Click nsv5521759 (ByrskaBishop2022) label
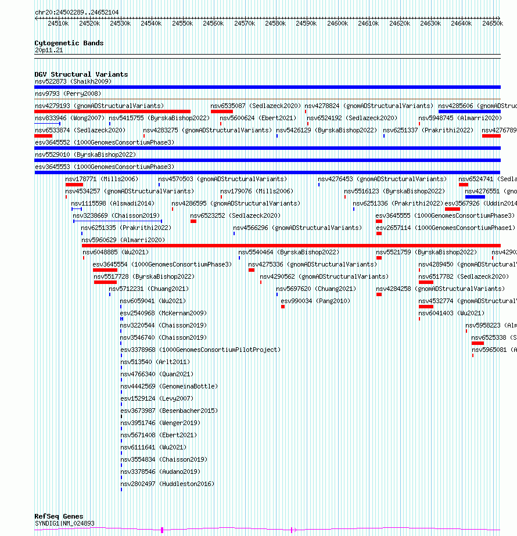 [x=427, y=252]
